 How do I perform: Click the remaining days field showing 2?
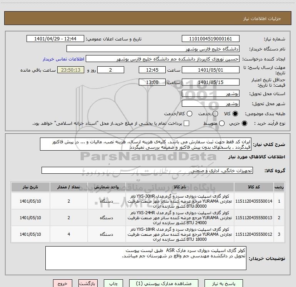click(x=111, y=70)
